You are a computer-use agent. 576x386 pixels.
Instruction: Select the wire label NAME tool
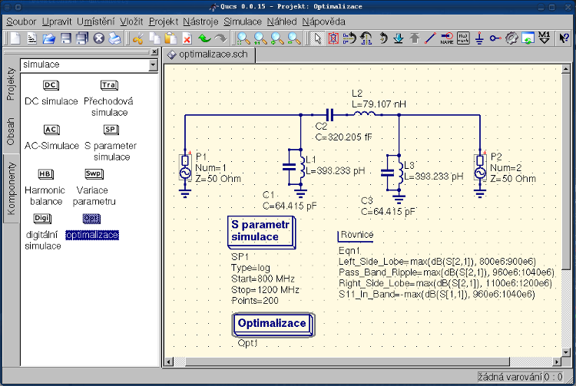point(447,38)
